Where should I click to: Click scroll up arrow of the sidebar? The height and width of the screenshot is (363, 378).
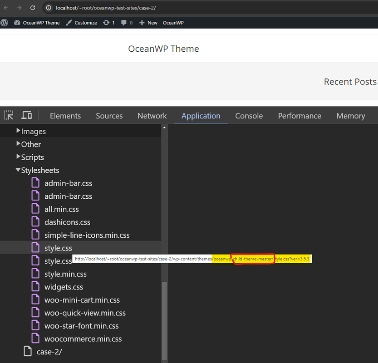pos(164,128)
